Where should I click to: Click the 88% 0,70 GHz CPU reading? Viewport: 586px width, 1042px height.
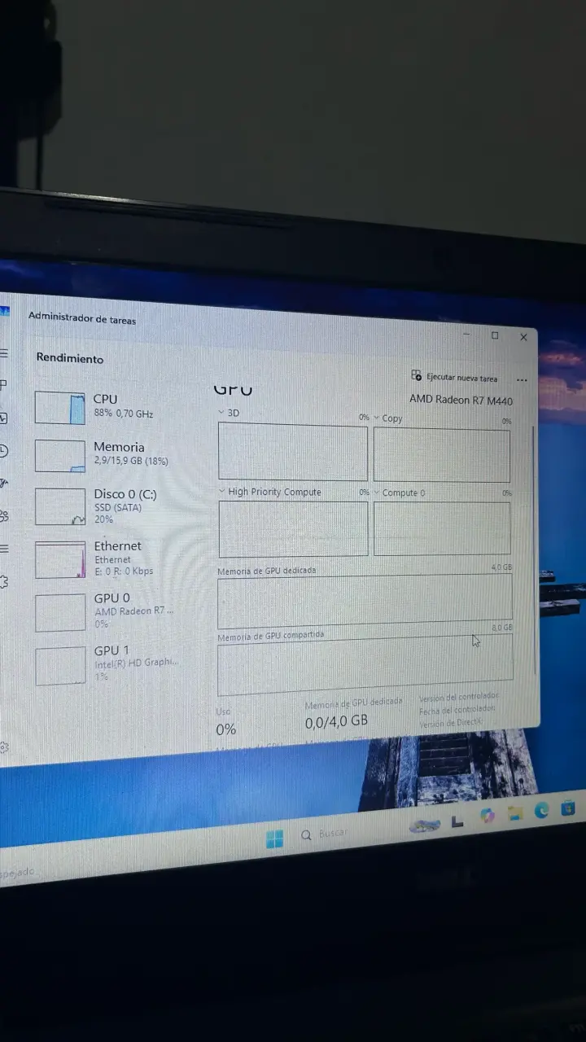[x=123, y=414]
